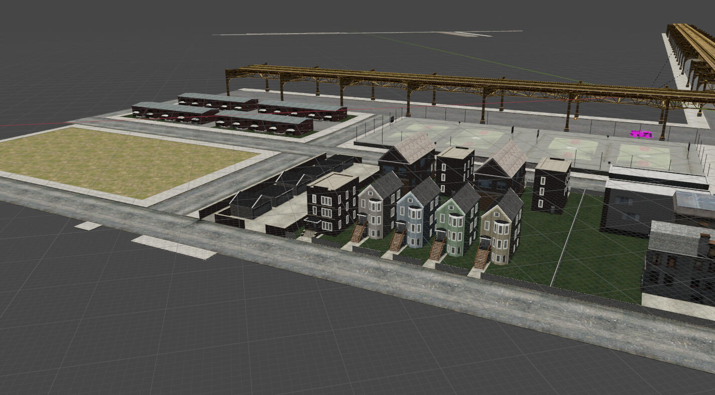Select the gray-roofed building at the right edge
The height and width of the screenshot is (395, 715).
tap(678, 262)
